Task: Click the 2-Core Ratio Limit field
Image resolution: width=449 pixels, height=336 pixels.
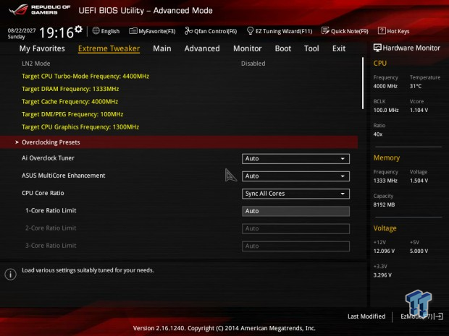Action: (295, 228)
